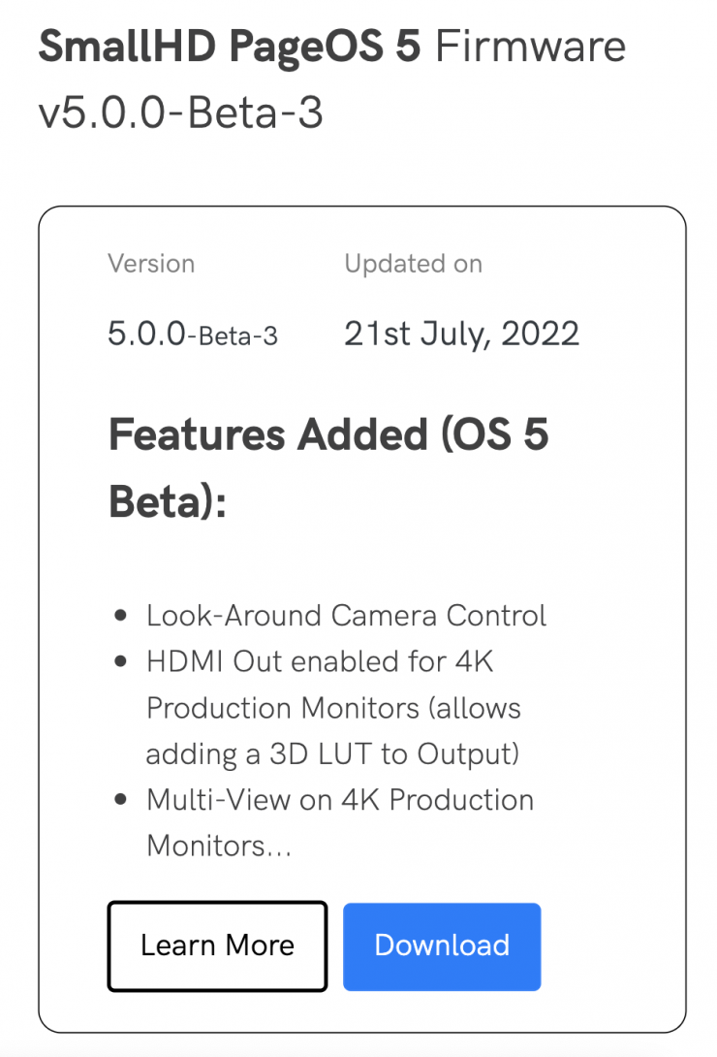The width and height of the screenshot is (717, 1057).
Task: Click the truncated "Monitors…" text
Action: 219,846
